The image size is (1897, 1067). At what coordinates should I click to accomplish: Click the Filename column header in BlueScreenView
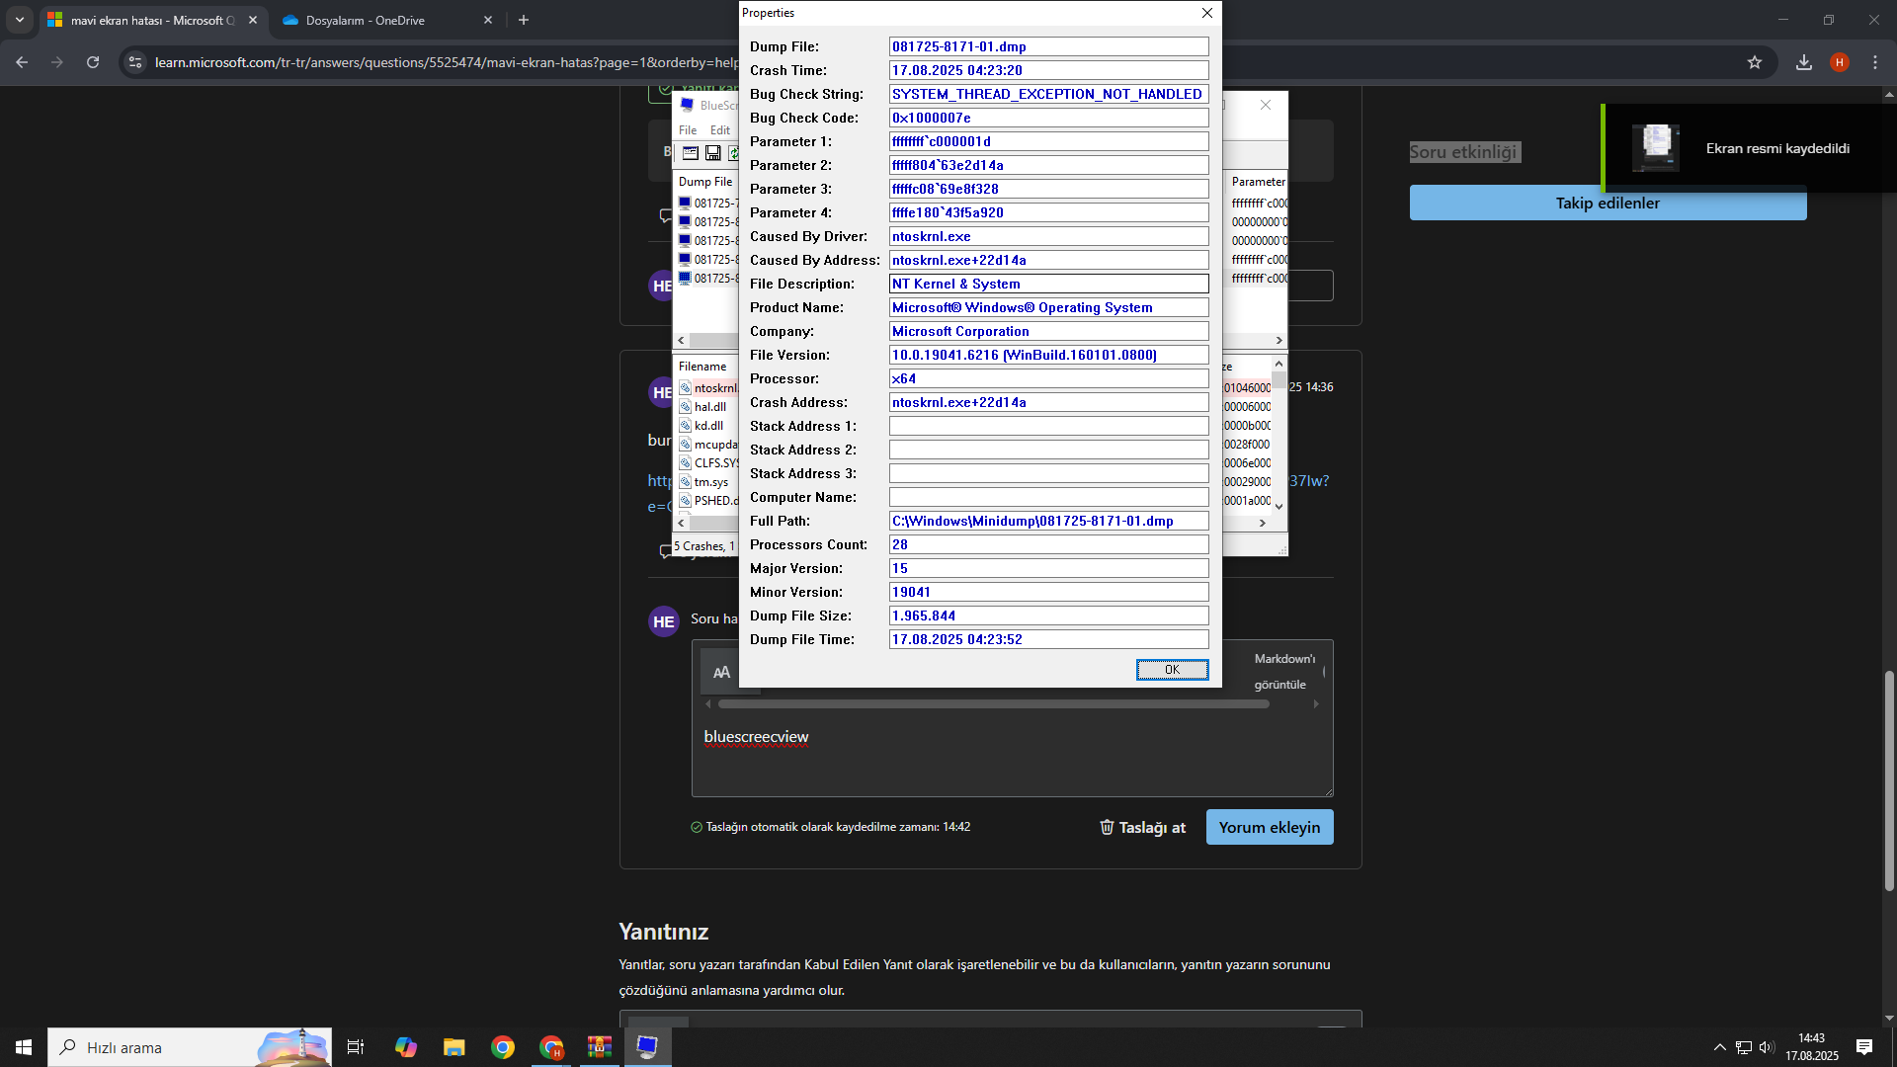(705, 367)
